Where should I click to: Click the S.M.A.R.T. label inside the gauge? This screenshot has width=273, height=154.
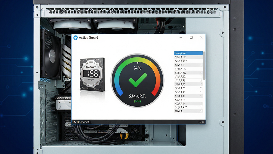coord(137,96)
